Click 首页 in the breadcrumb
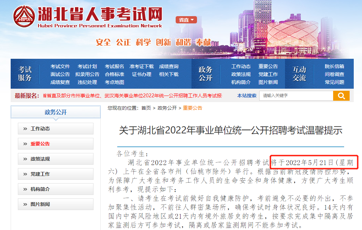This screenshot has height=230, width=362. tap(146, 108)
